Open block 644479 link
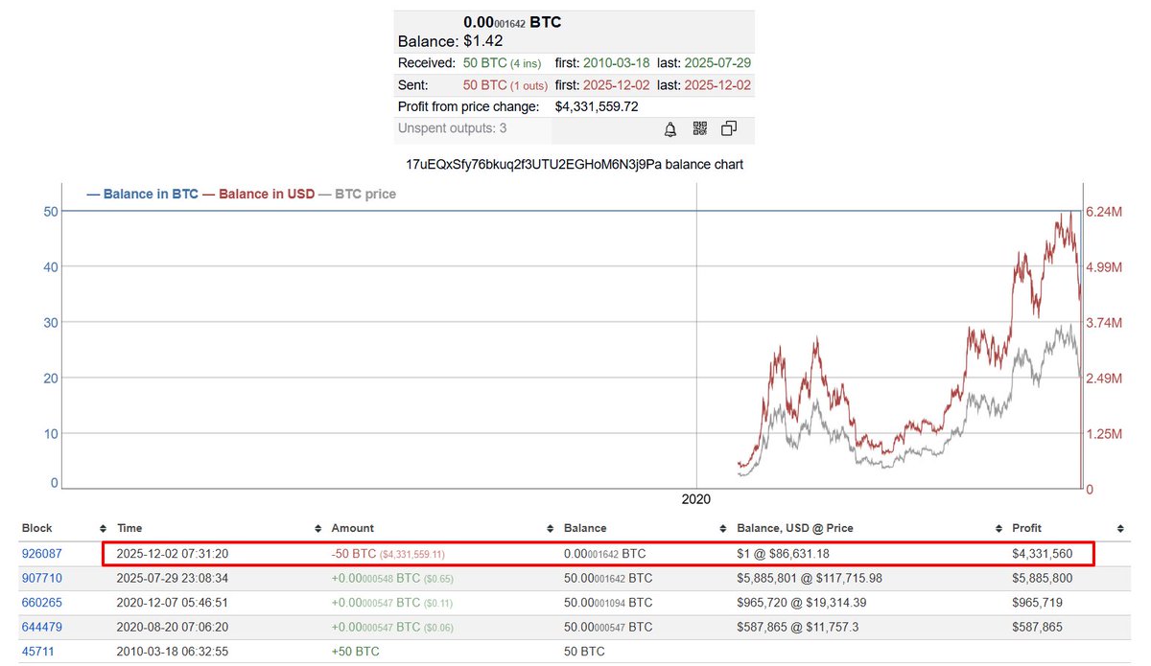Viewport: 1151px width, 666px height. coord(39,629)
